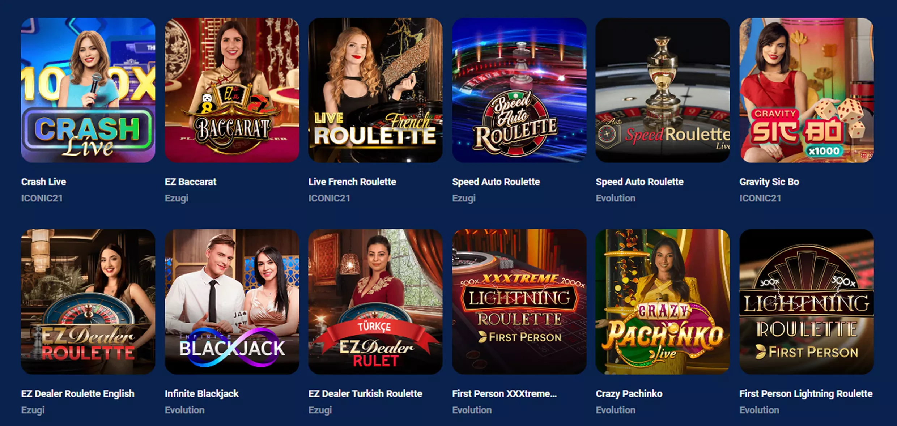Select the Lightning Roulette First Person tile
Screen dimensions: 897x426
pos(807,302)
